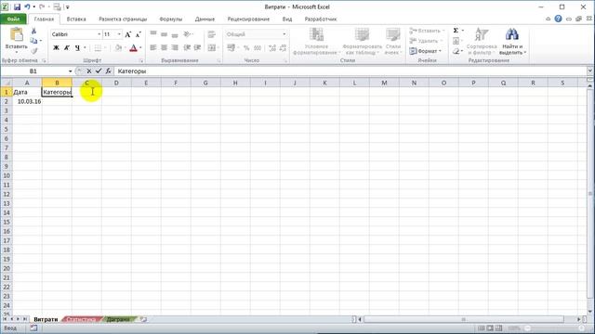Switch to the Разработчик ribbon tab
This screenshot has width=595, height=334.
coord(321,19)
